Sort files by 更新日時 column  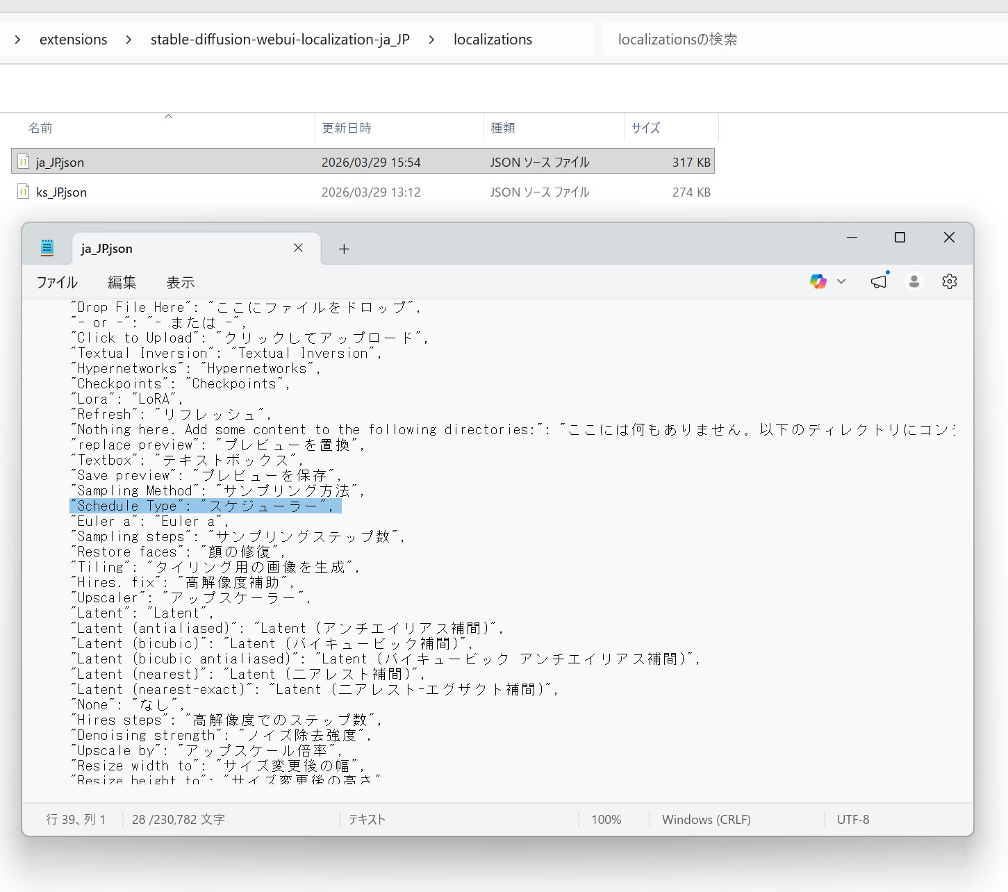point(347,128)
